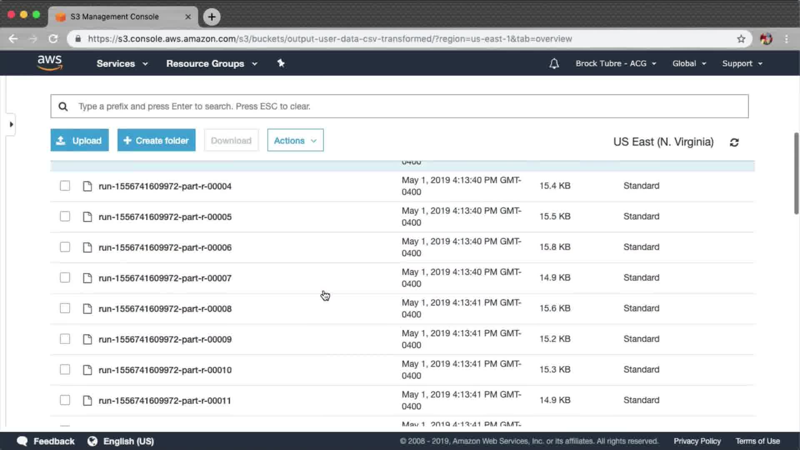Screen dimensions: 800x450
Task: Click the refresh icon beside US East region
Action: click(734, 142)
